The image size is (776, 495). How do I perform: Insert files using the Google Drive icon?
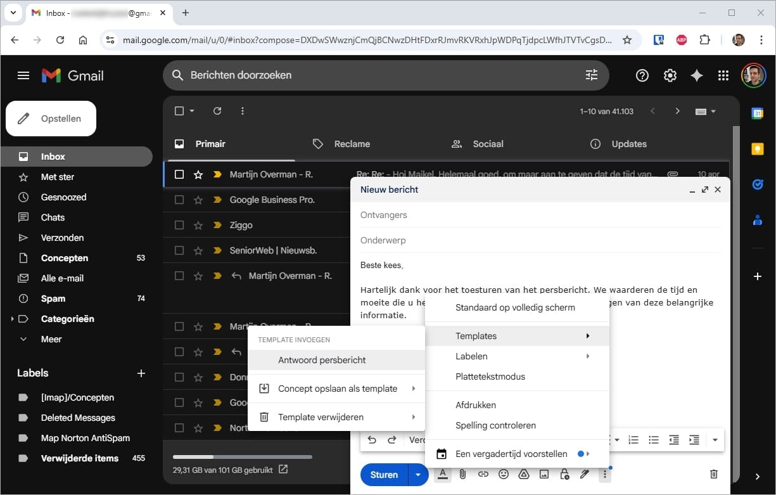(524, 474)
